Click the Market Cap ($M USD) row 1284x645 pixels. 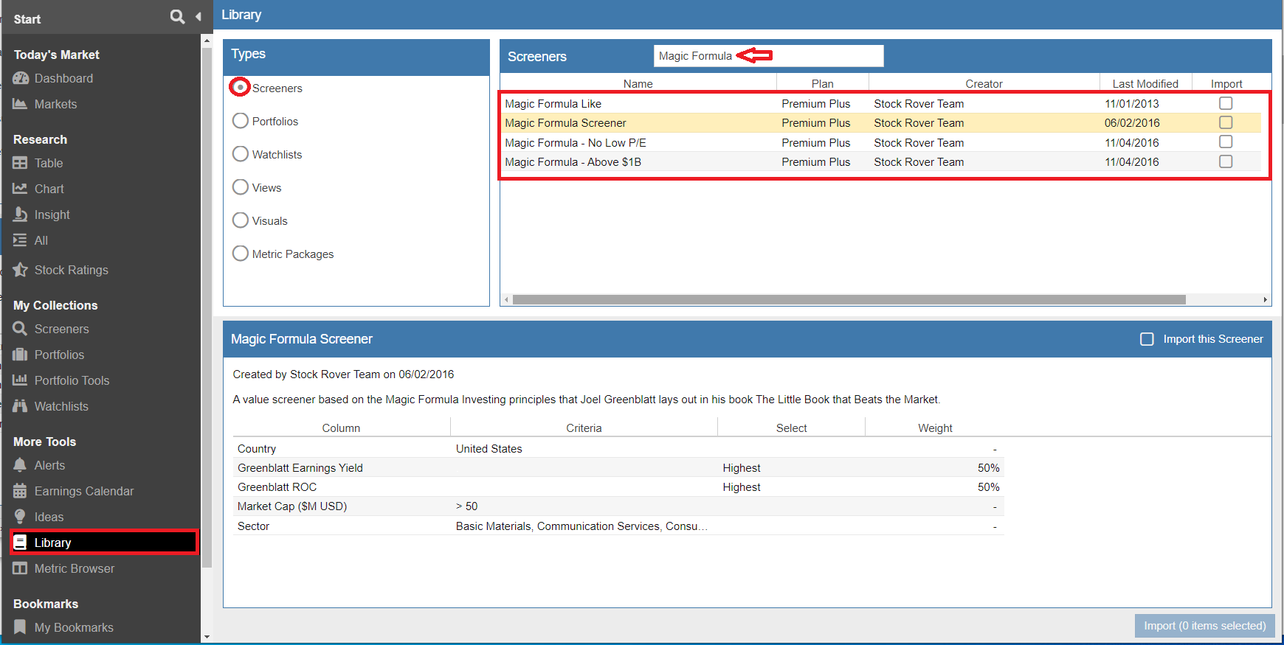click(618, 506)
